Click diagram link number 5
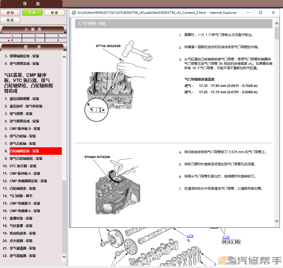This screenshot has width=283, height=268. 226,237
